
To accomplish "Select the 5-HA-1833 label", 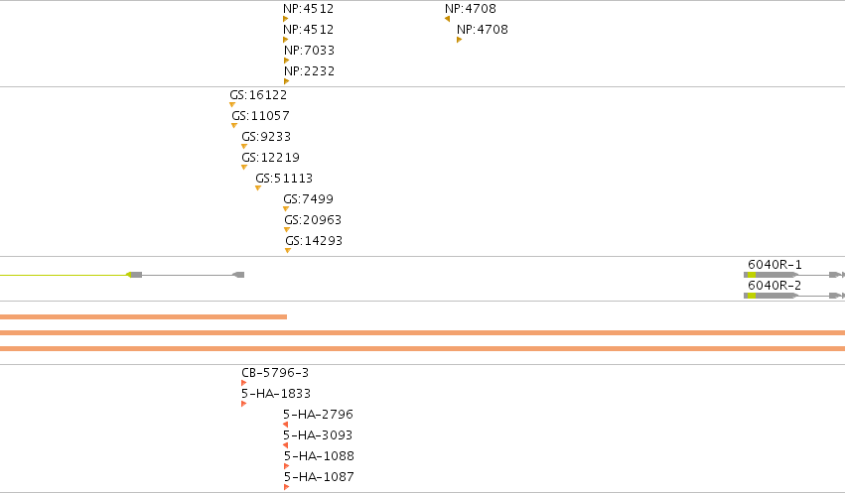I will (276, 394).
